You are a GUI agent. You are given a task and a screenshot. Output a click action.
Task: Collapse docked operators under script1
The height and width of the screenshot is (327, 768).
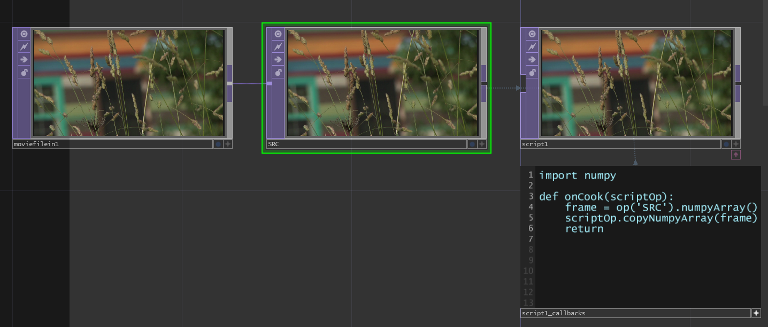[736, 155]
